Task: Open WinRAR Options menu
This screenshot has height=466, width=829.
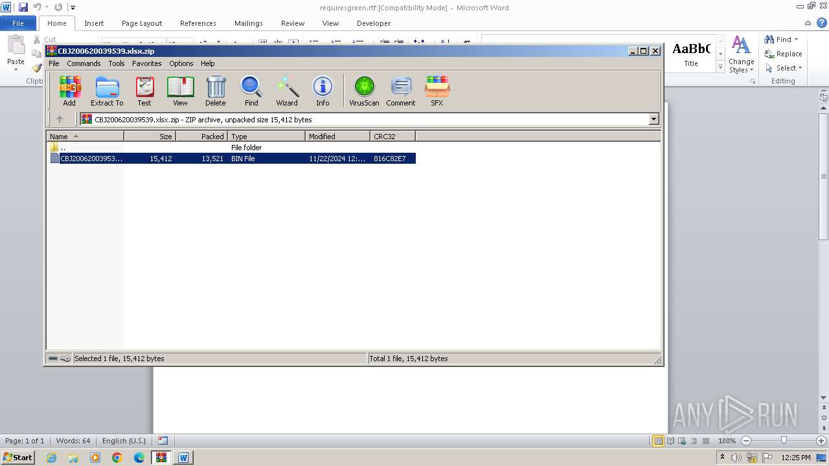Action: pyautogui.click(x=181, y=63)
